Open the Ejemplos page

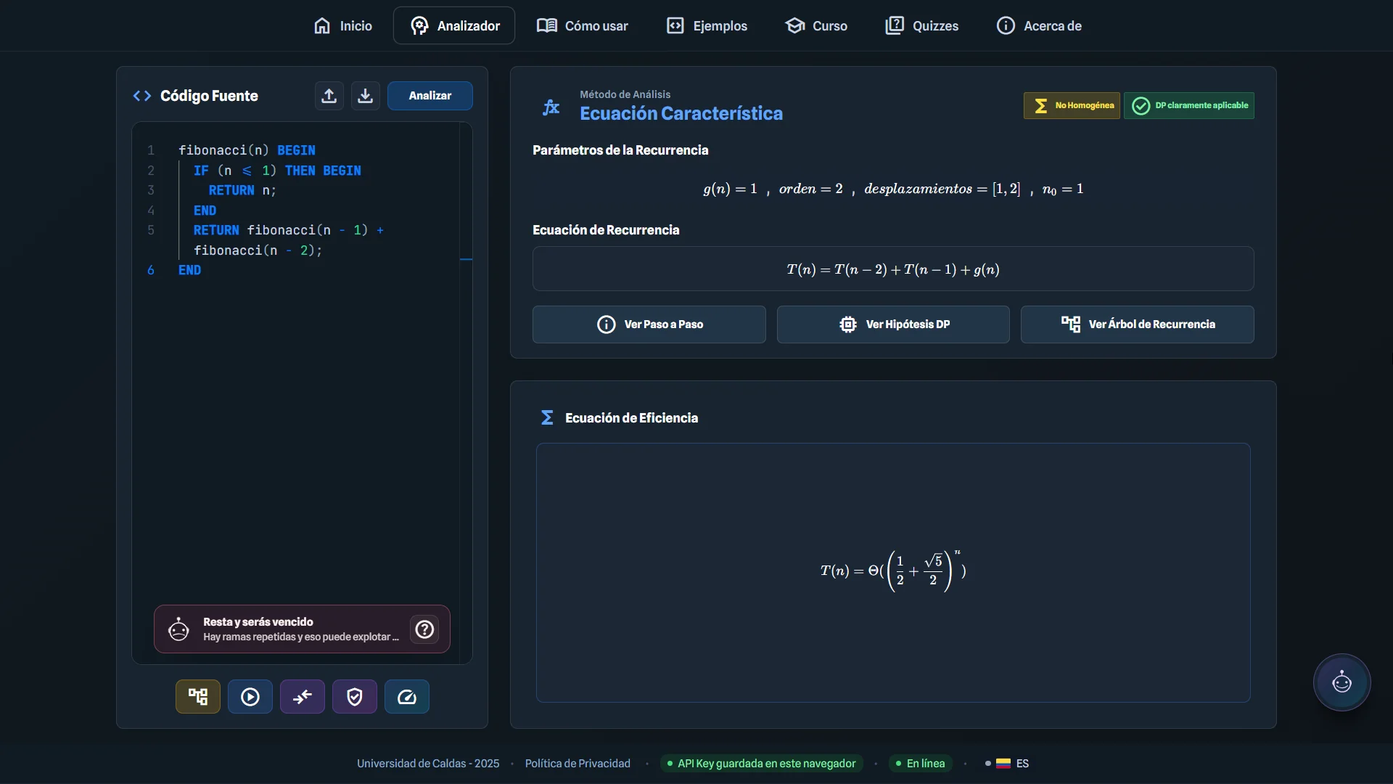(707, 26)
